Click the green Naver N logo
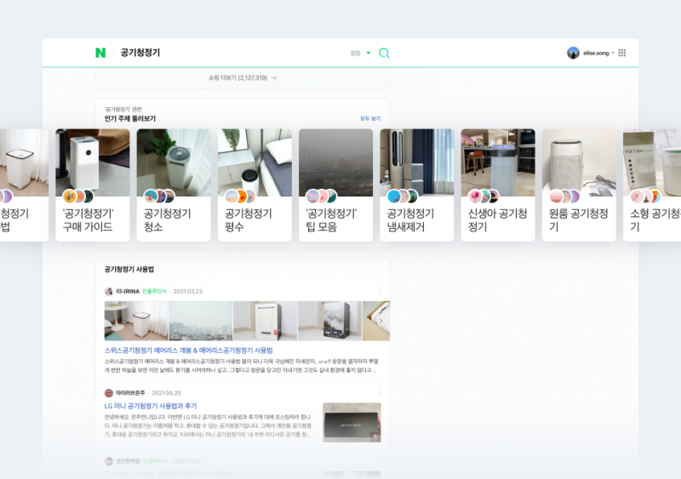 (100, 53)
